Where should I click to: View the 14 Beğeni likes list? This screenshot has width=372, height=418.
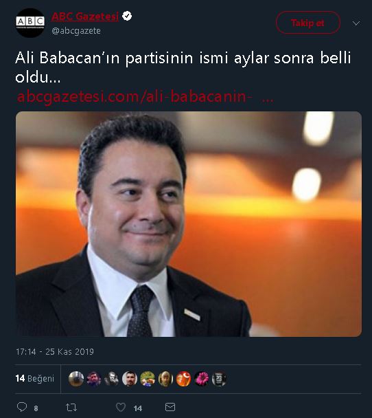click(x=35, y=378)
